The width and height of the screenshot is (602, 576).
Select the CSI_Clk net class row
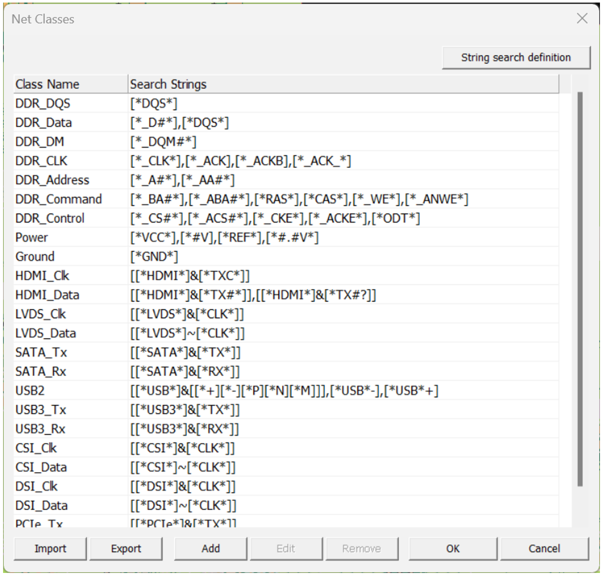pos(72,448)
